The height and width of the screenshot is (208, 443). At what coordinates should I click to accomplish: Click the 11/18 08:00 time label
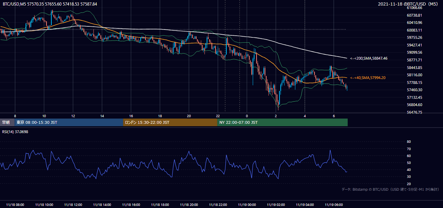[15, 205]
